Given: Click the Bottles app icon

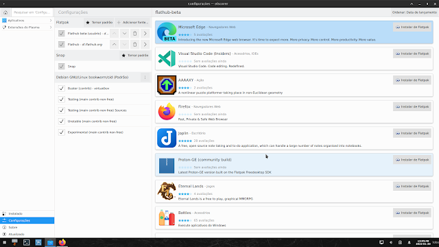Looking at the screenshot, I should [167, 217].
